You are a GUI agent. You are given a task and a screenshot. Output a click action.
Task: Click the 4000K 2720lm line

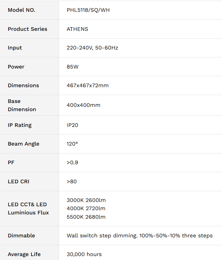86,209
